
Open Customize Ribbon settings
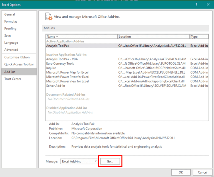click(17, 57)
